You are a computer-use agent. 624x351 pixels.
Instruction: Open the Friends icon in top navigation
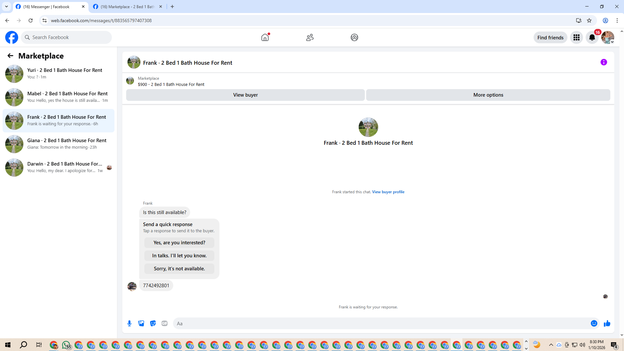point(310,37)
